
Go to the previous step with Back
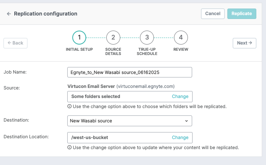click(x=15, y=43)
